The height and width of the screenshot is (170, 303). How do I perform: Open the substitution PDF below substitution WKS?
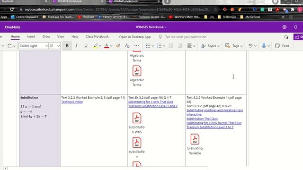(x=137, y=143)
